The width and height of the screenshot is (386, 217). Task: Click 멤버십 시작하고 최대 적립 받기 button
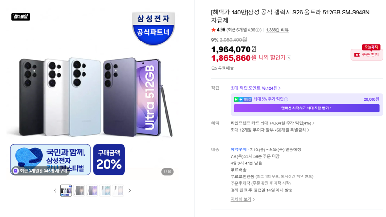306,108
